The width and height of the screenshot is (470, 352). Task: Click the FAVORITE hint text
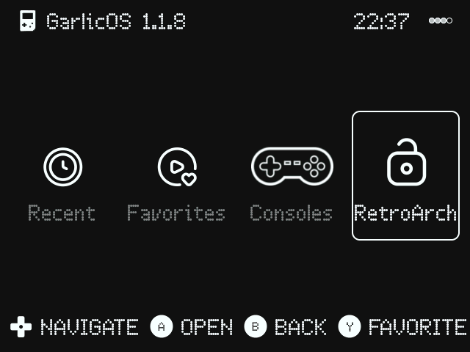coord(418,327)
